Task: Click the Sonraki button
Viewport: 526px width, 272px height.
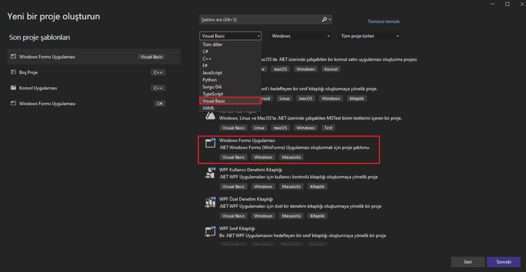Action: coord(503,262)
